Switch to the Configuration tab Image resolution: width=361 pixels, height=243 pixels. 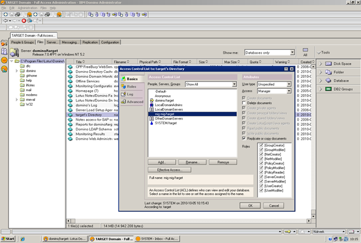coord(110,42)
